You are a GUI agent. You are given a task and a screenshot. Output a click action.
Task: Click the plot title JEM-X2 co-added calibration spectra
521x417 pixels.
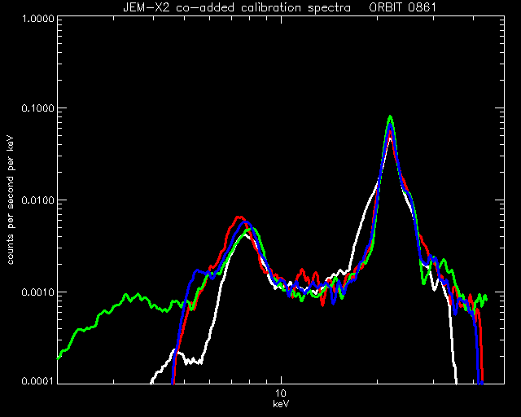coord(237,7)
